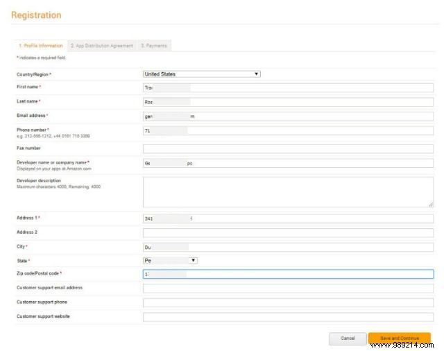Viewport: 444px width, 351px height.
Task: Focus the Customer support email address field
Action: coord(288,289)
